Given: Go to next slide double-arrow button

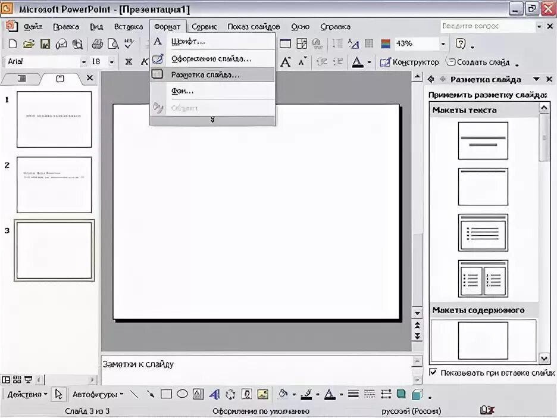Looking at the screenshot, I should [417, 336].
